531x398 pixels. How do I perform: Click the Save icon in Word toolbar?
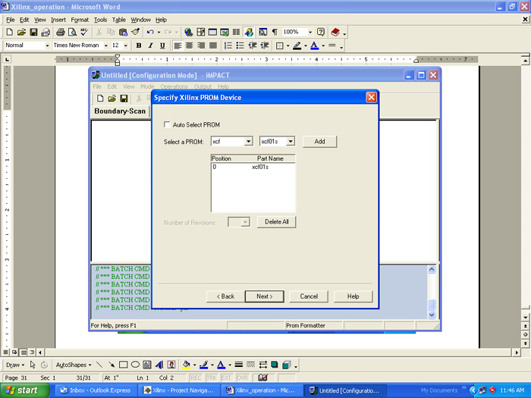(x=33, y=32)
